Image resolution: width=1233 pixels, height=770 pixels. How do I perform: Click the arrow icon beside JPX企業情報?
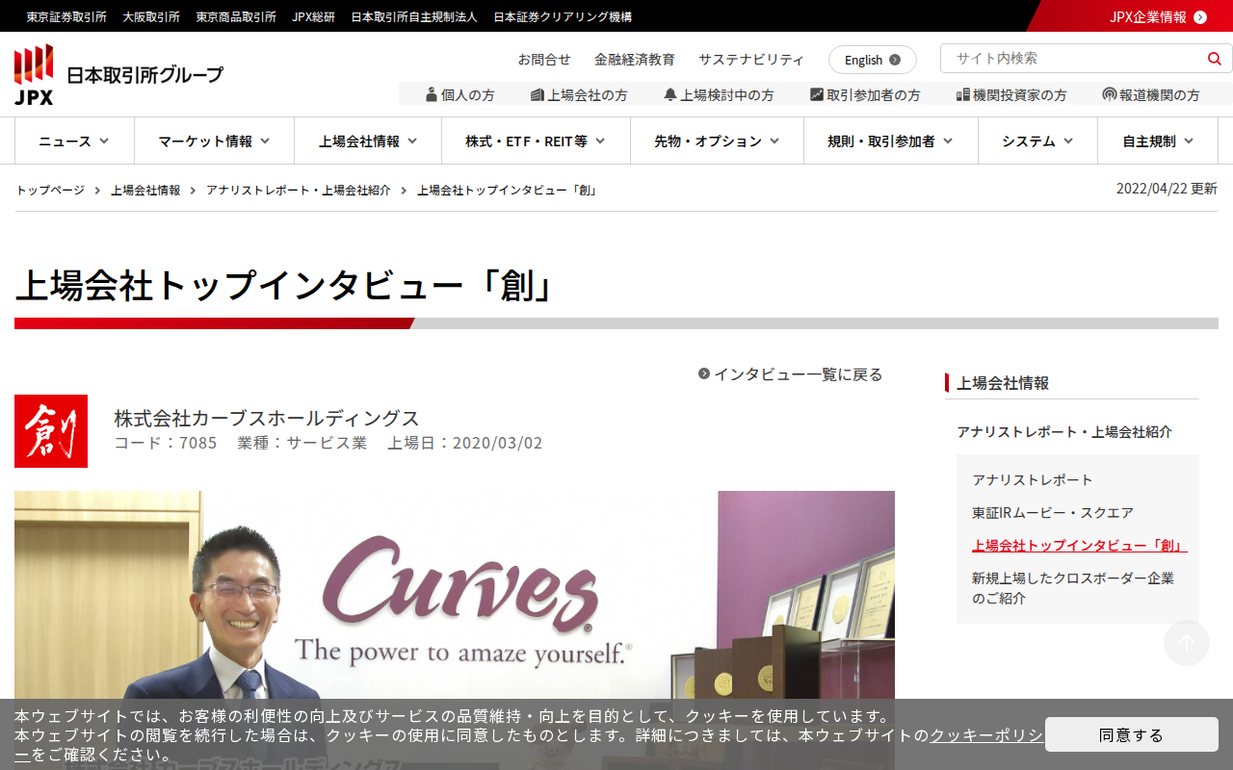(1200, 16)
